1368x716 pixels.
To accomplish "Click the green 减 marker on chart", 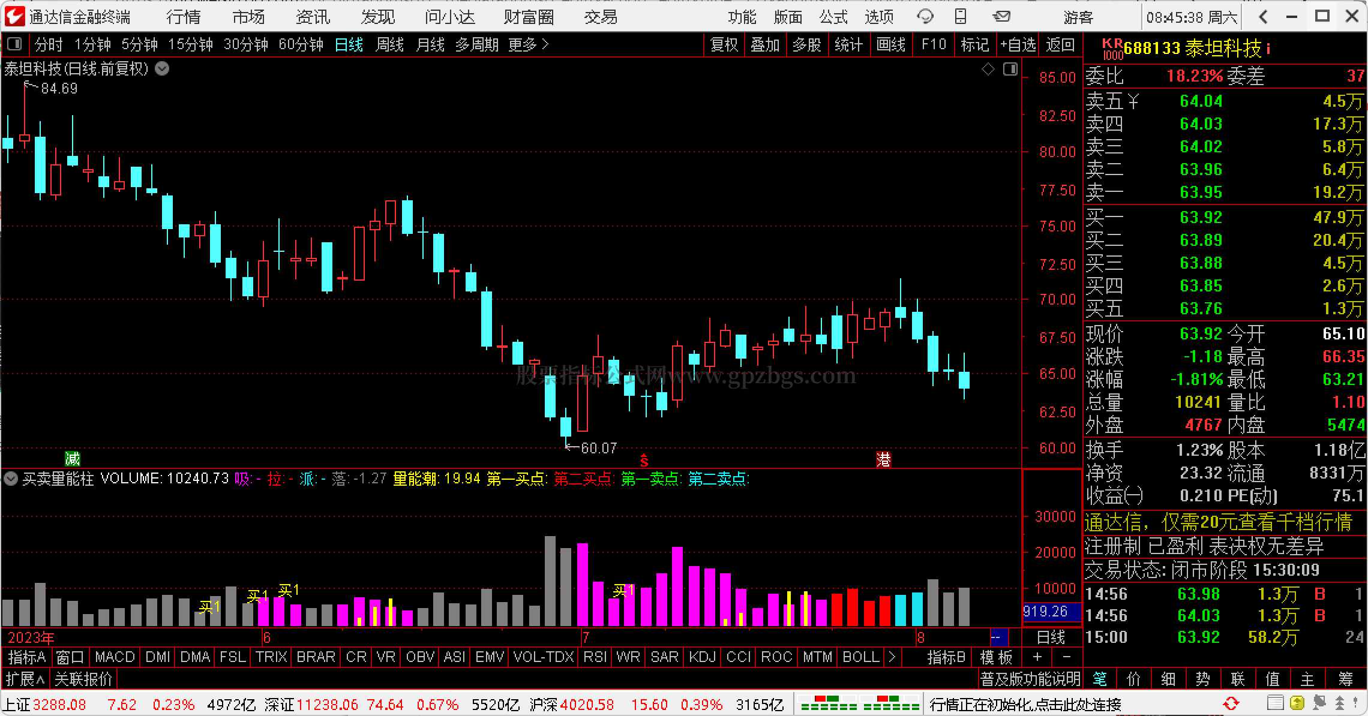I will 73,459.
